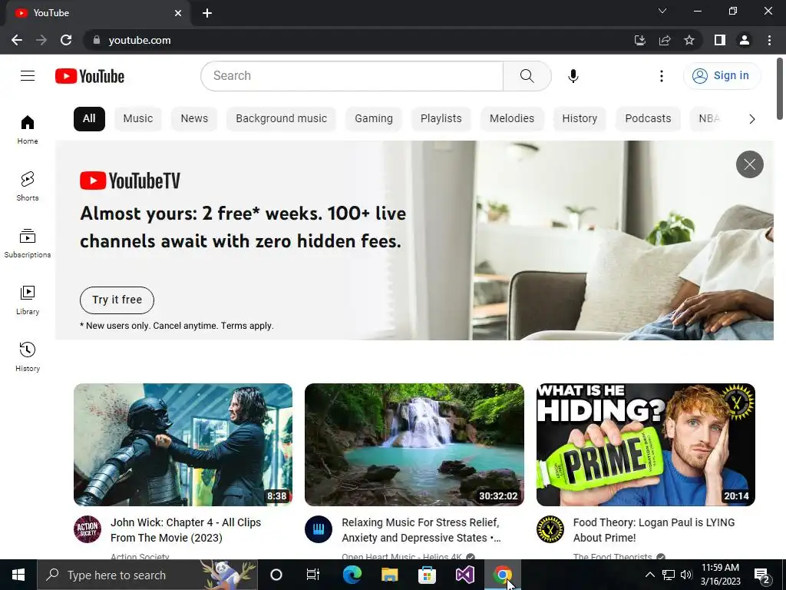
Task: Open History in sidebar
Action: 28,356
